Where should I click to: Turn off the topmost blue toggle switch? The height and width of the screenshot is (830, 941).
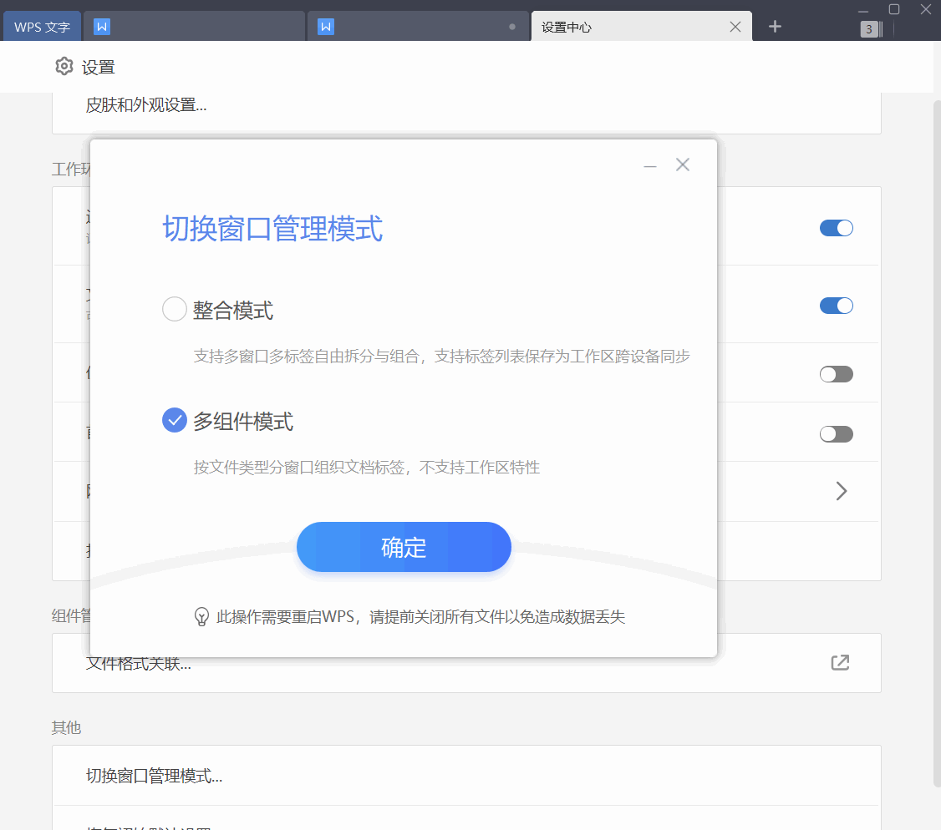(x=836, y=228)
